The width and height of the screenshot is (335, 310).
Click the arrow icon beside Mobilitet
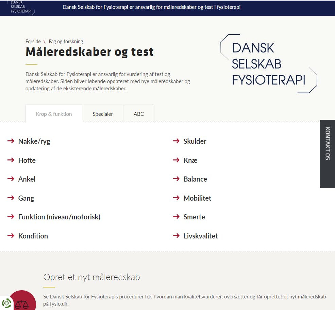coord(176,198)
